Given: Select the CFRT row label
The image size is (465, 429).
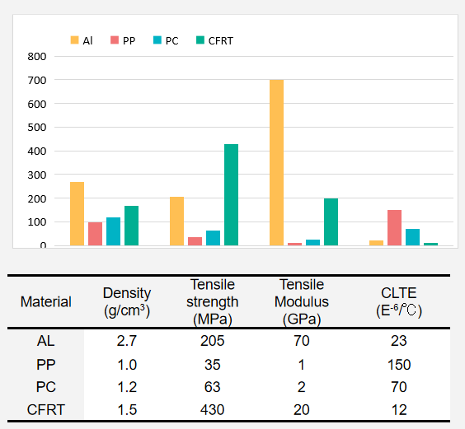Looking at the screenshot, I should [45, 410].
